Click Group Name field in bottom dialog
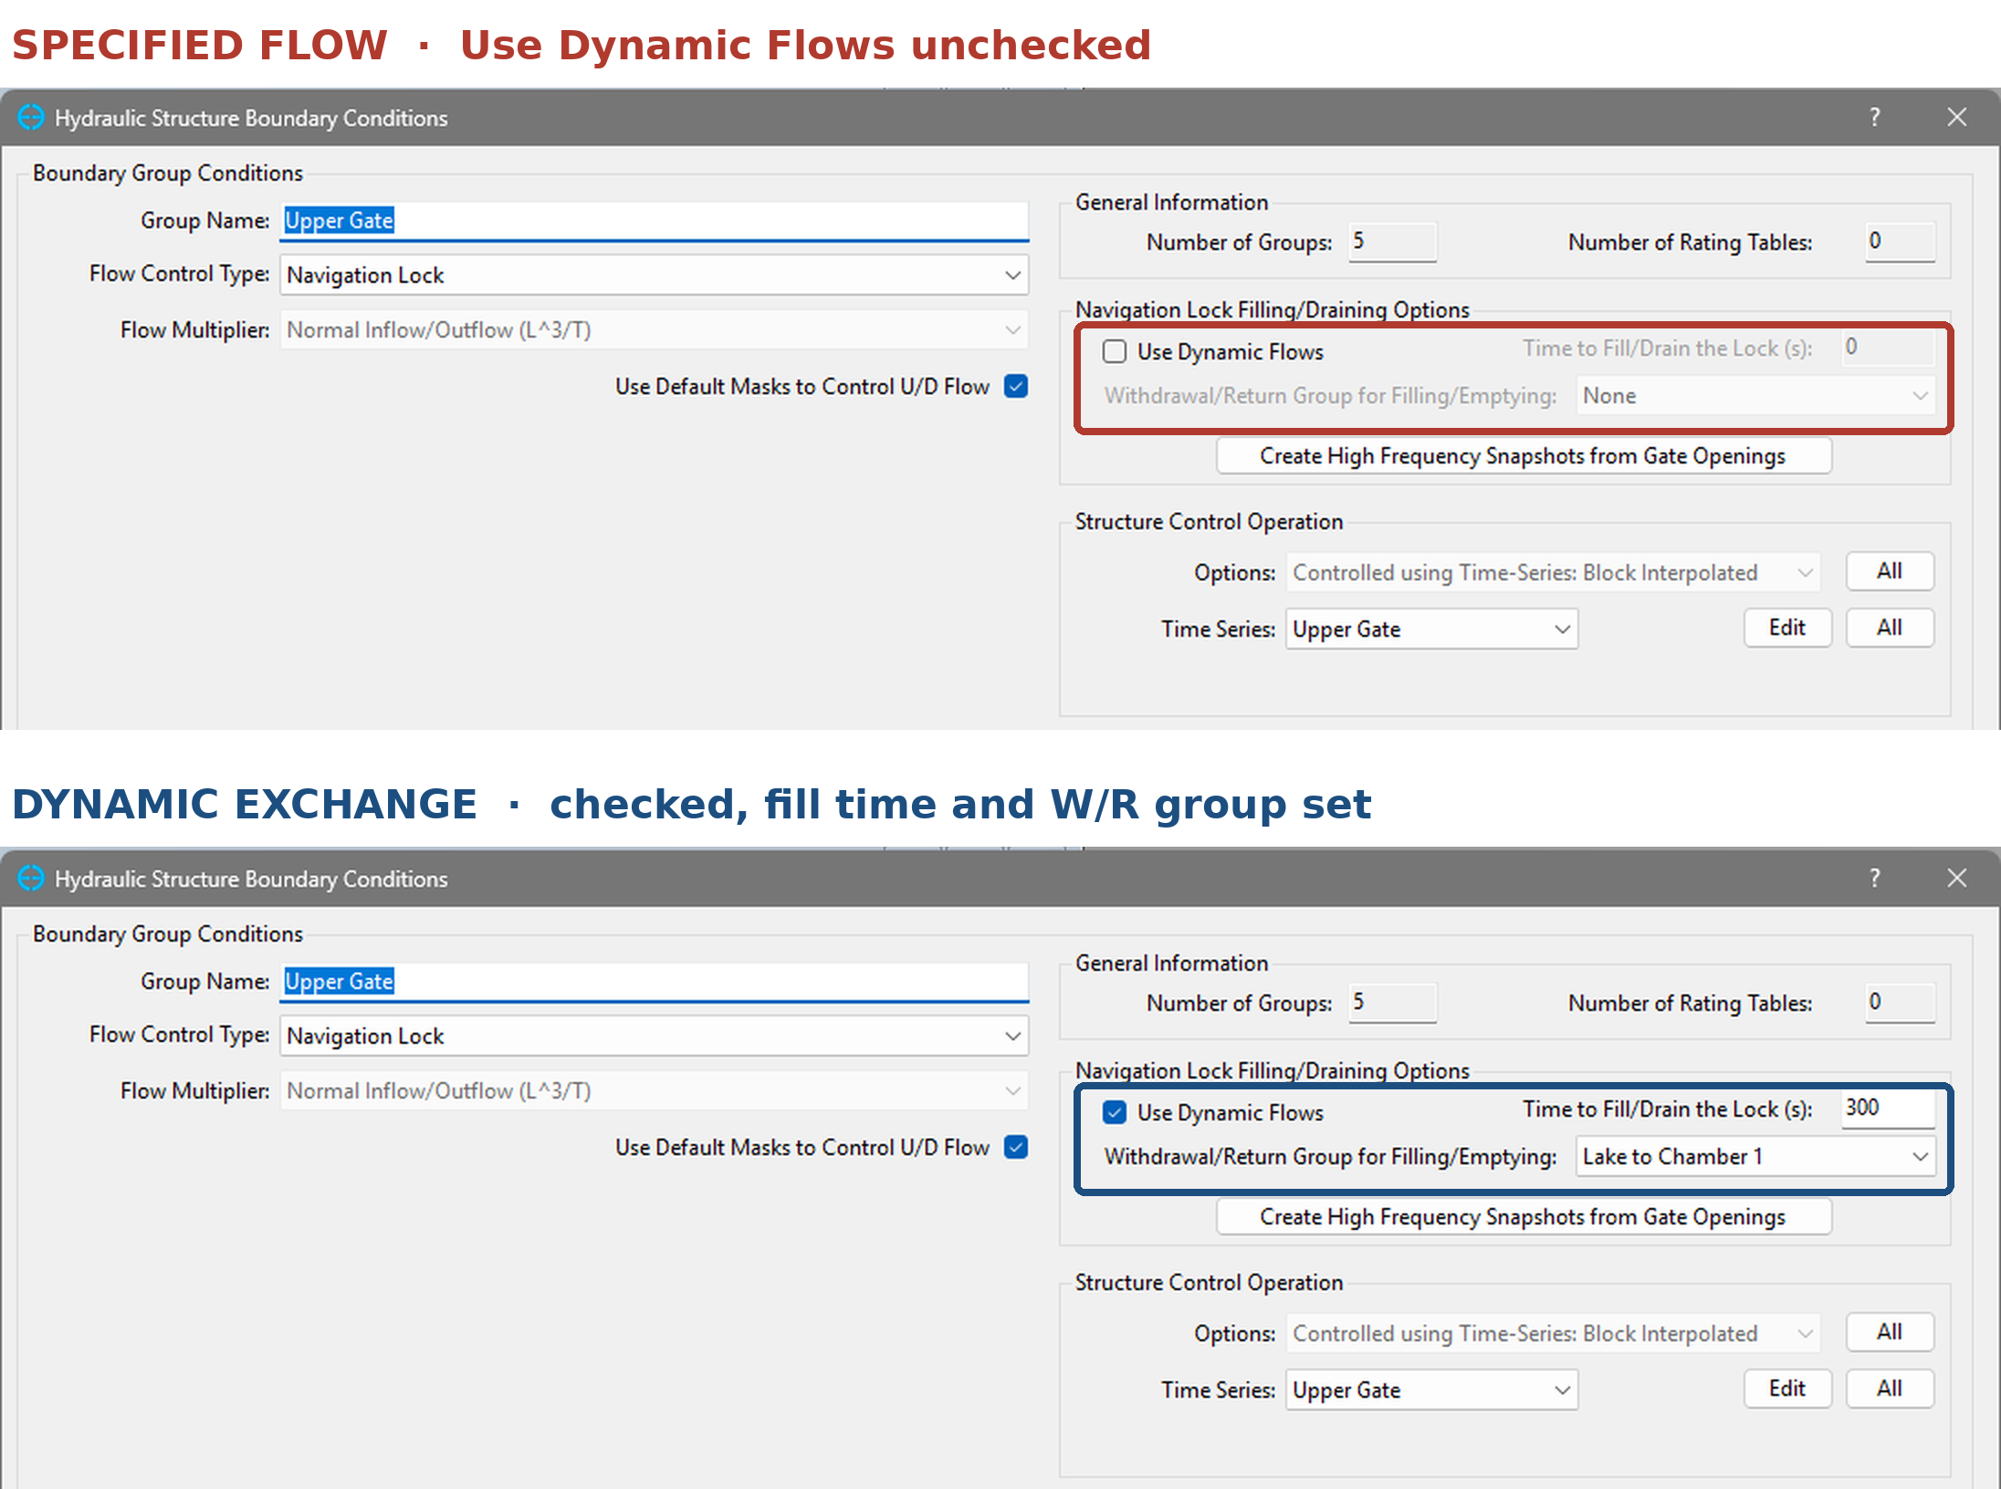The image size is (2001, 1489). click(654, 982)
